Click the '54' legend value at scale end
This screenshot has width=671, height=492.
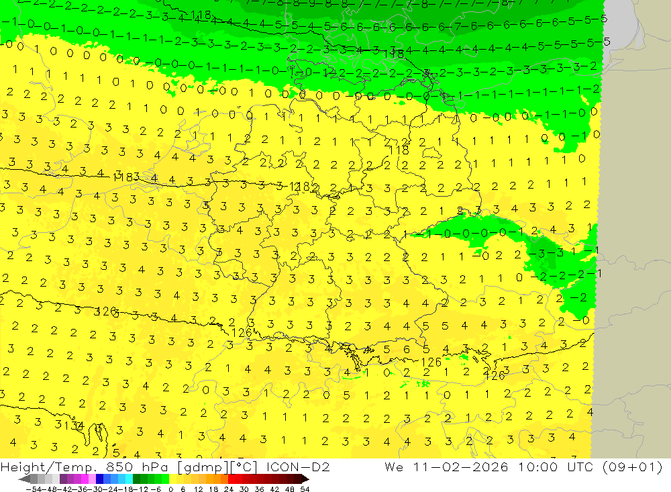pyautogui.click(x=305, y=489)
